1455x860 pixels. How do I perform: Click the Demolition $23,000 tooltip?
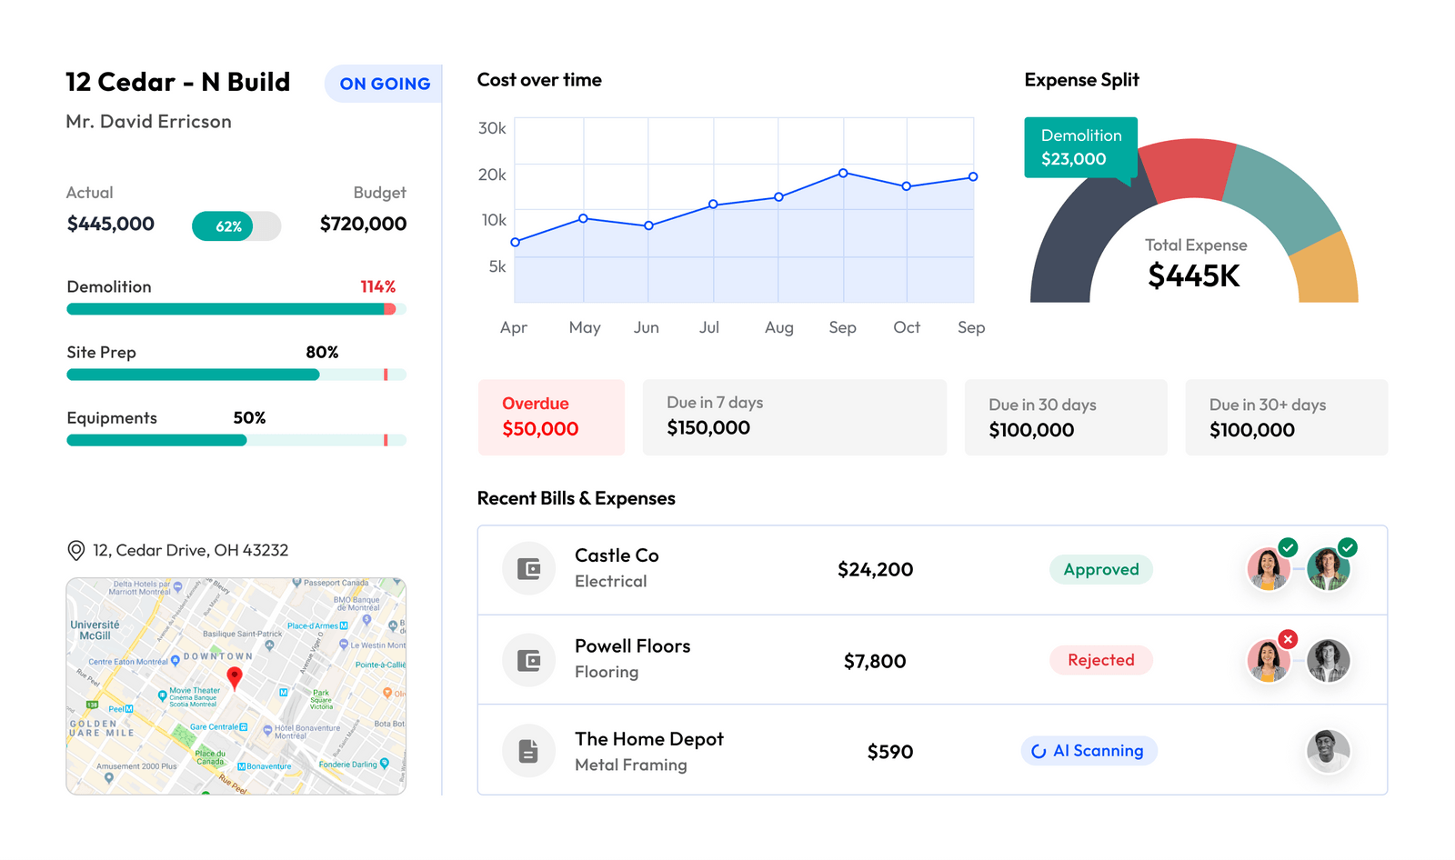coord(1080,147)
